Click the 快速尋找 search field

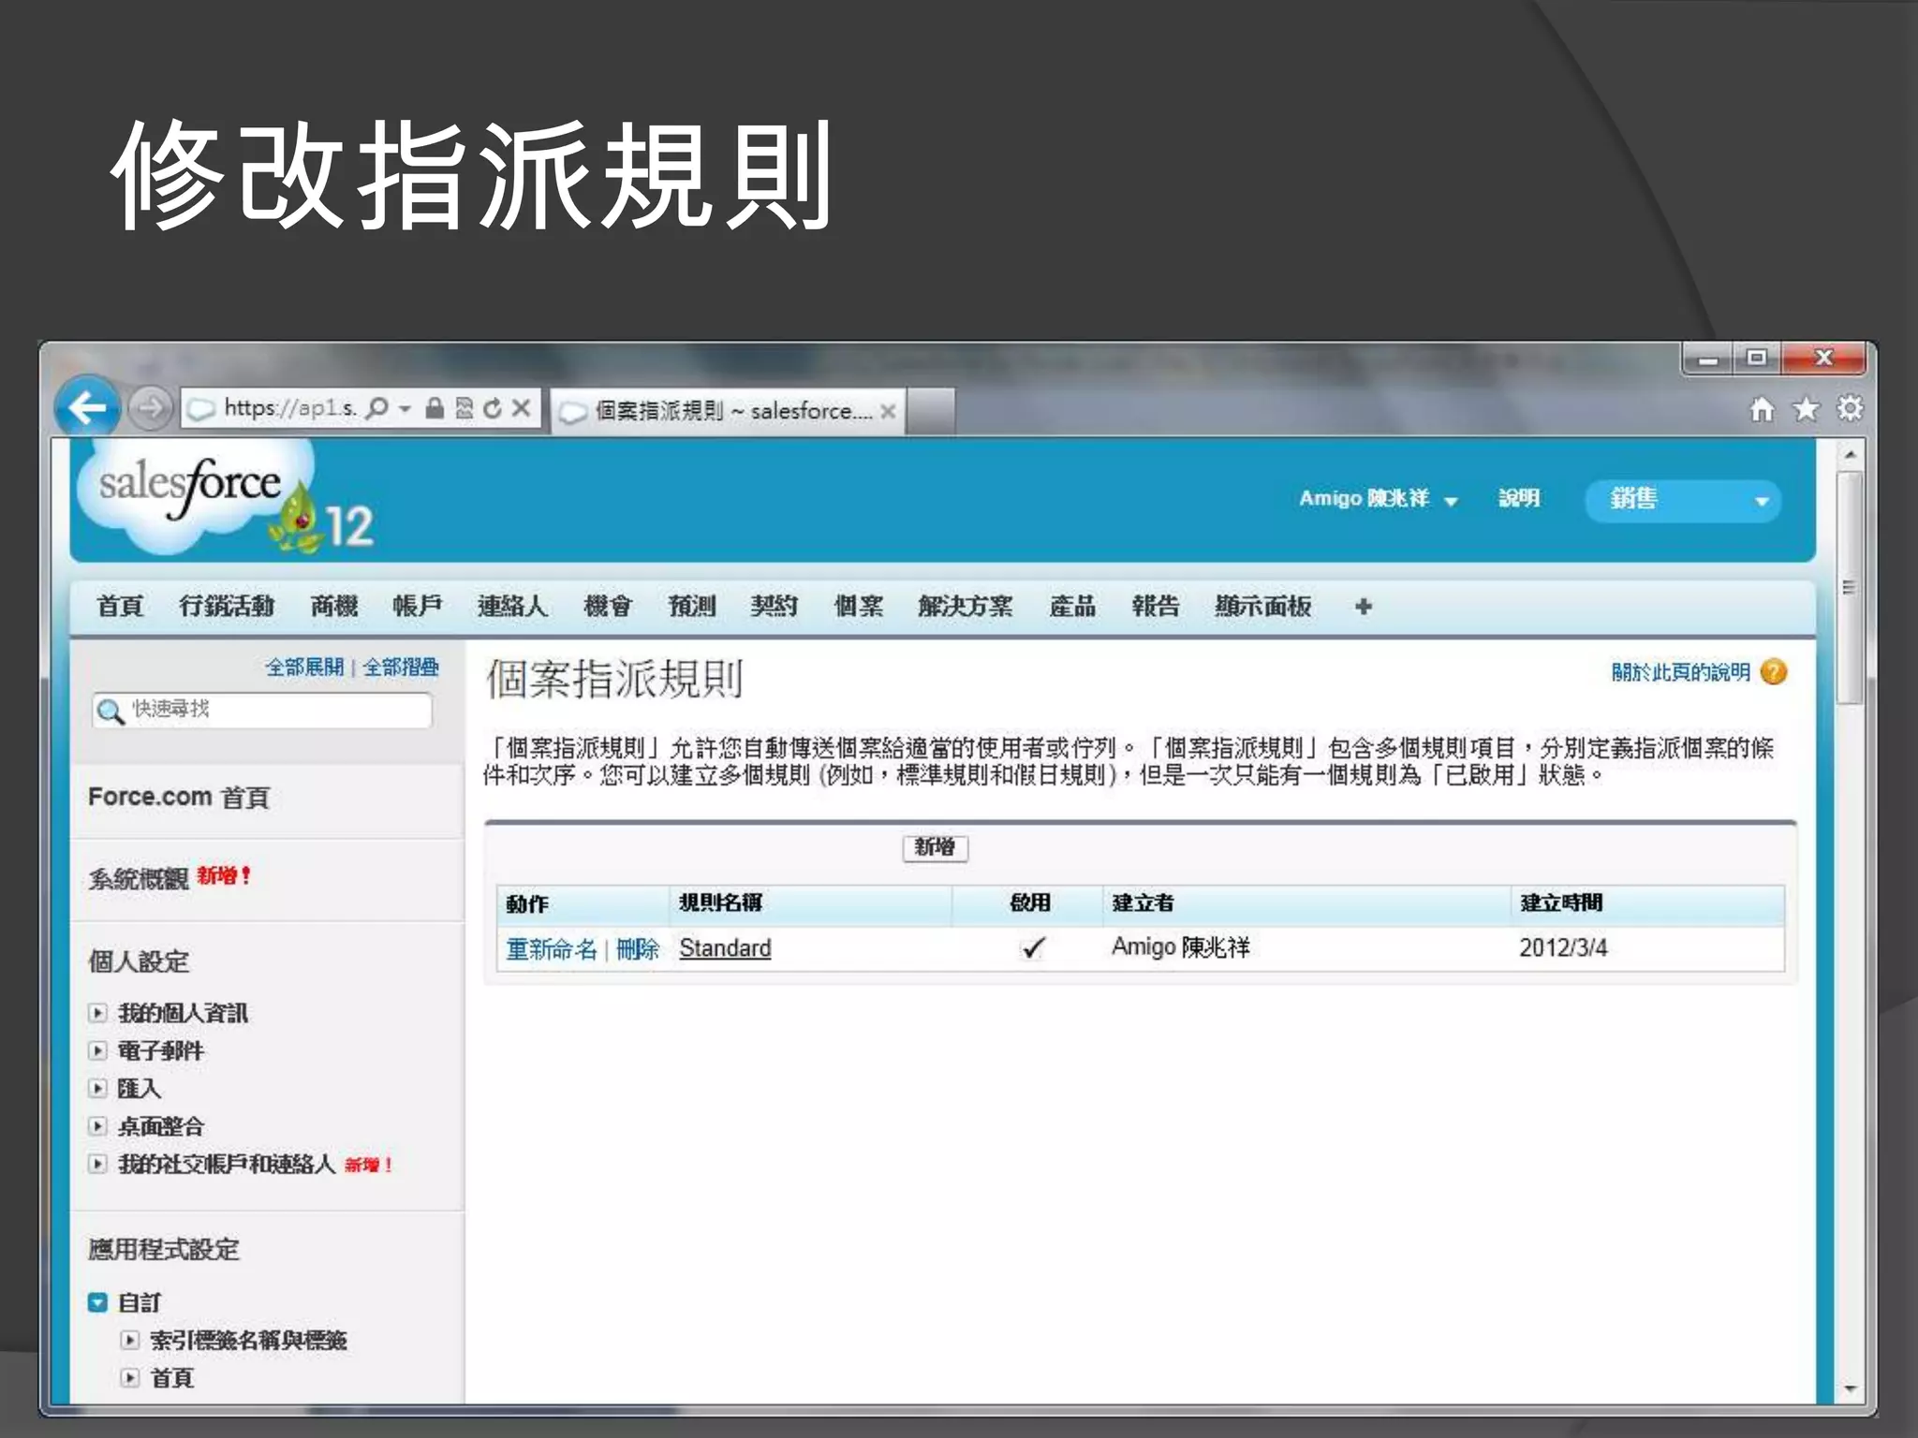point(262,711)
